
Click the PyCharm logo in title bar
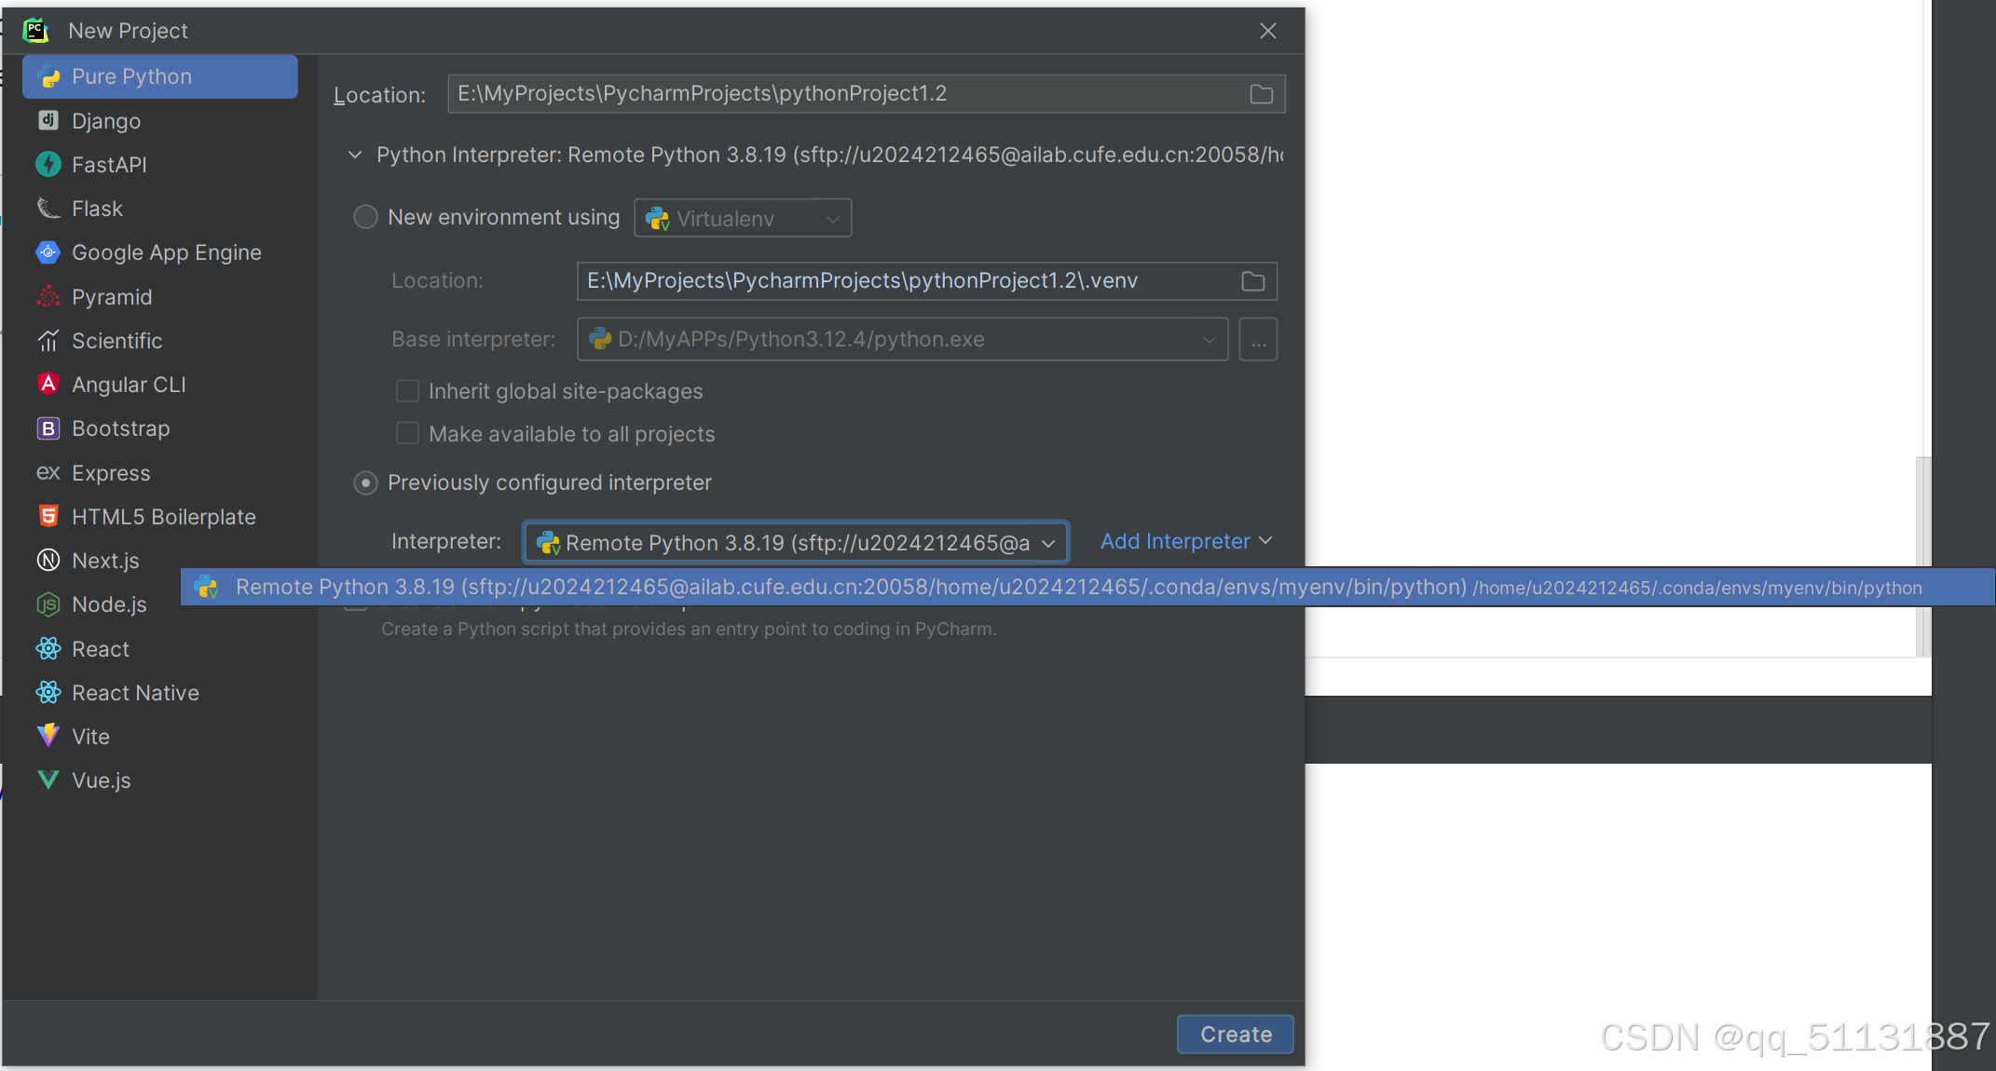point(35,31)
